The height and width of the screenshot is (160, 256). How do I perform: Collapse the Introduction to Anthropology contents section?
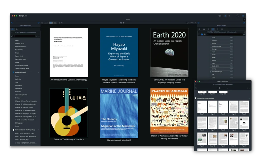[x=38, y=130]
